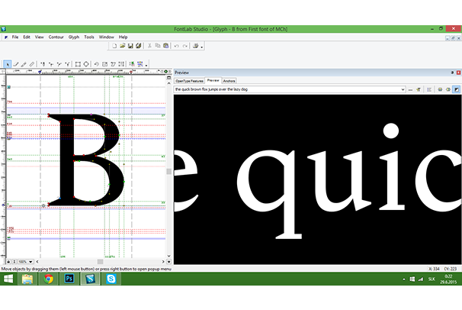This screenshot has width=462, height=310.
Task: Open the Glyph menu
Action: tap(74, 37)
